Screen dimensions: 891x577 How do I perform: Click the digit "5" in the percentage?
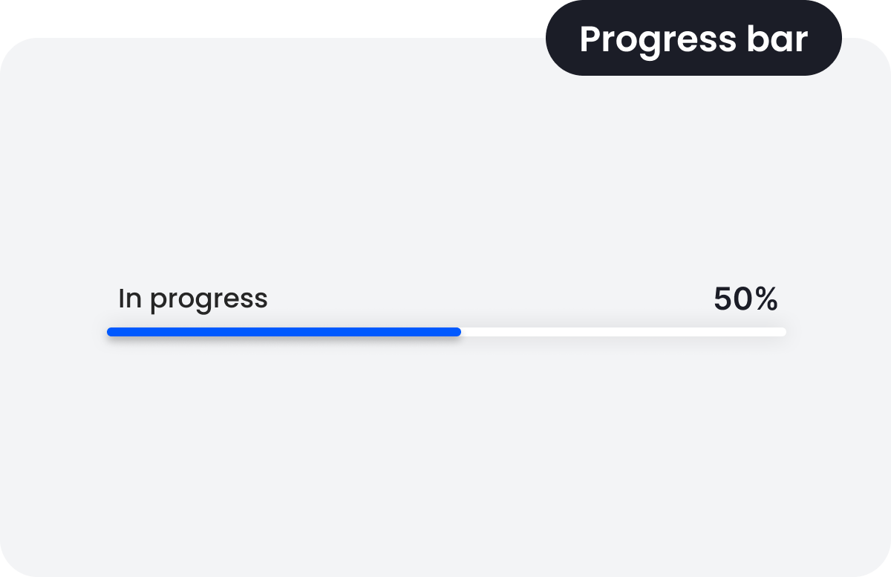(x=723, y=299)
